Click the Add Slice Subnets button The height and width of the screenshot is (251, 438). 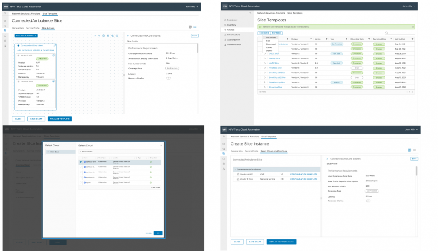[26, 36]
